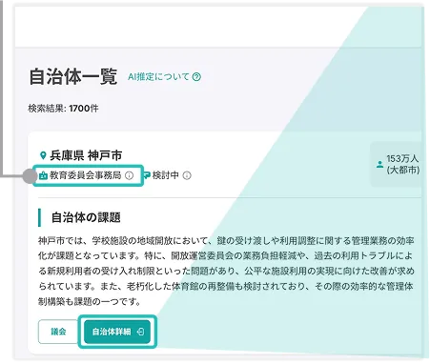Click the 自治体の課題 section heading
The image size is (430, 364).
[86, 218]
